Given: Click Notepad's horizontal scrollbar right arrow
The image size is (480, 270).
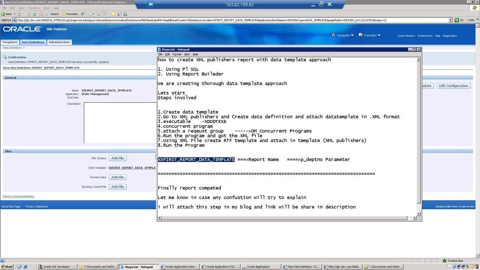Looking at the screenshot, I should pyautogui.click(x=414, y=218).
